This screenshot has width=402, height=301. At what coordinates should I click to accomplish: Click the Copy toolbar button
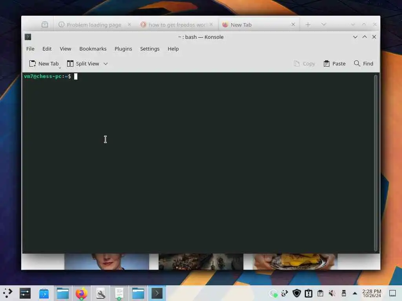pyautogui.click(x=304, y=63)
